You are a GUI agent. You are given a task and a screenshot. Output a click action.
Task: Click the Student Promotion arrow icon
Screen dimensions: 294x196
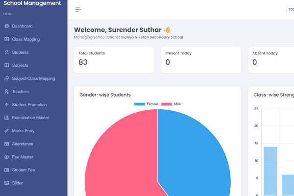[7, 105]
